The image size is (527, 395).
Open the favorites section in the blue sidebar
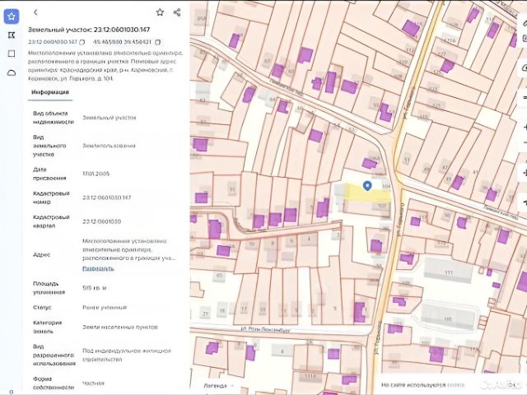pyautogui.click(x=12, y=16)
